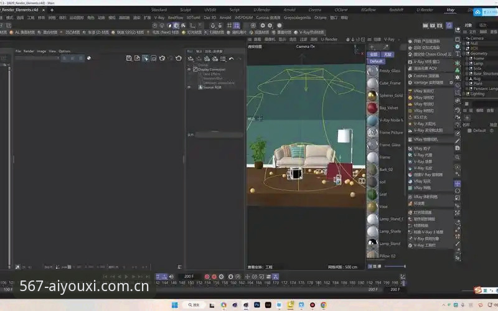Select the Vase material
The height and width of the screenshot is (311, 498).
point(372,207)
